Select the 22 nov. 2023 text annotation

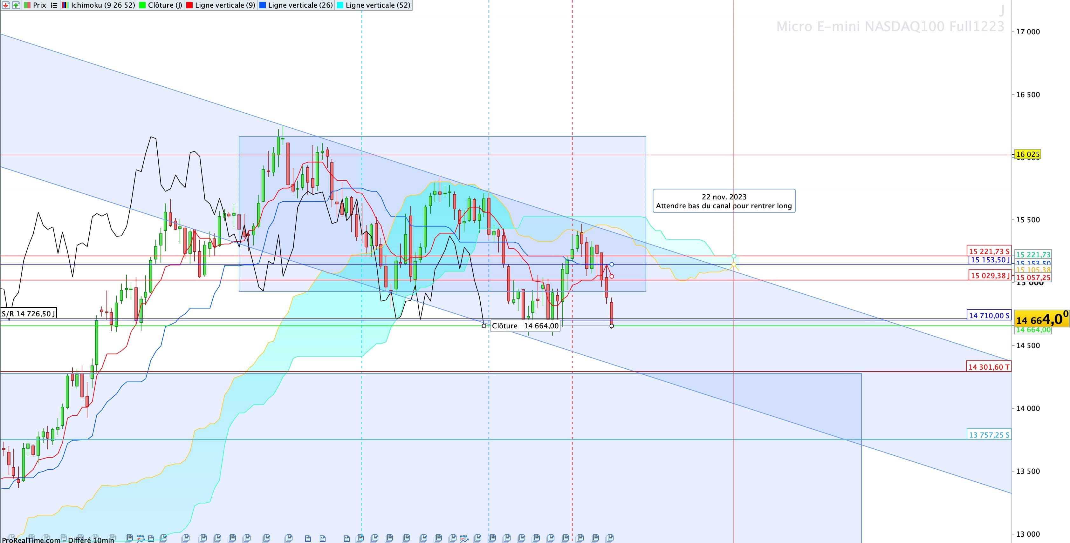pos(724,201)
